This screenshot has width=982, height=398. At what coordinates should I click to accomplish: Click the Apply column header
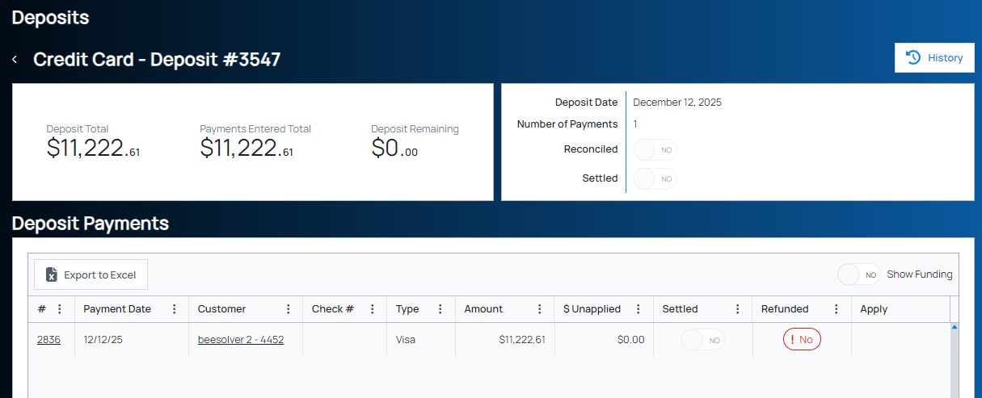[x=874, y=309]
